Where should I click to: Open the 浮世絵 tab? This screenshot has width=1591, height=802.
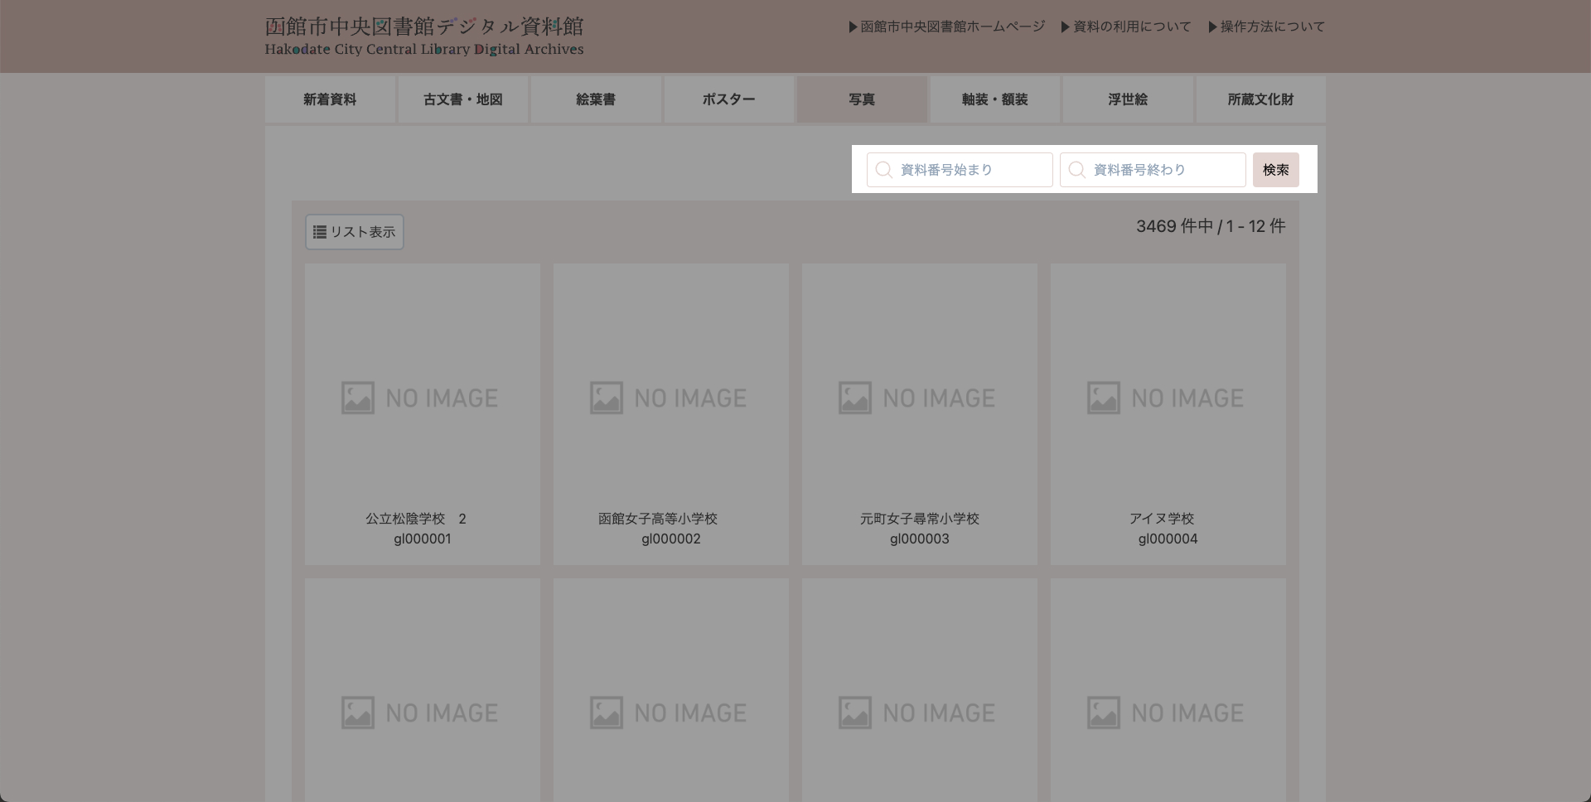tap(1128, 99)
